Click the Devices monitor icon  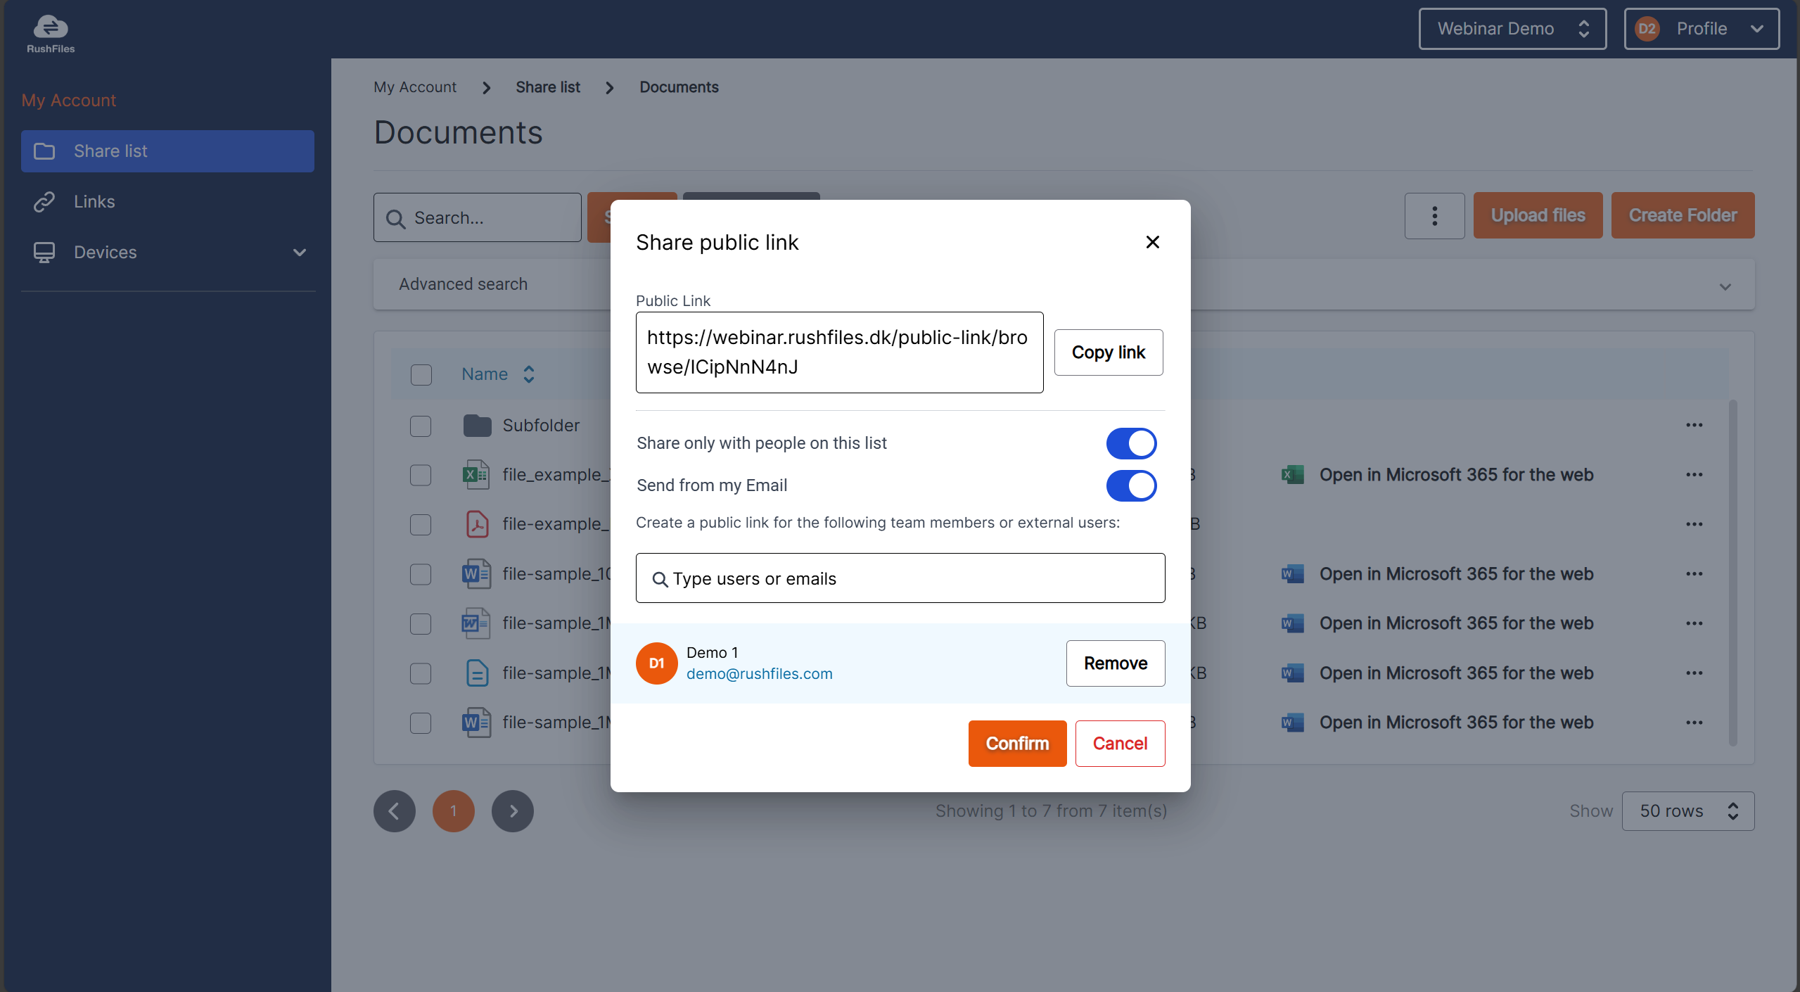pyautogui.click(x=44, y=253)
